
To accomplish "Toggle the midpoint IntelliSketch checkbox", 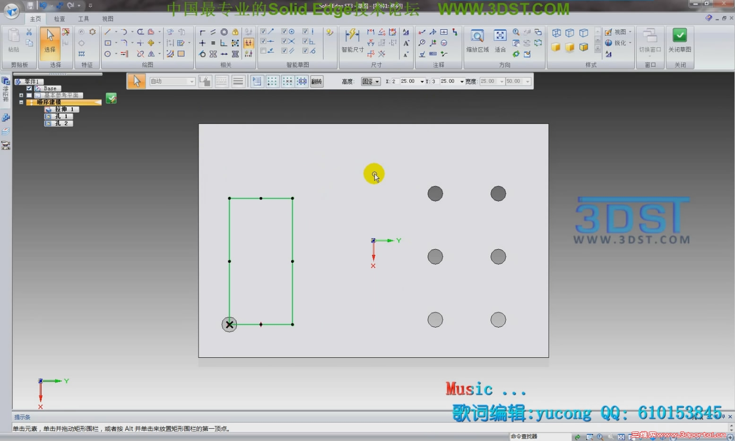I will (x=263, y=41).
